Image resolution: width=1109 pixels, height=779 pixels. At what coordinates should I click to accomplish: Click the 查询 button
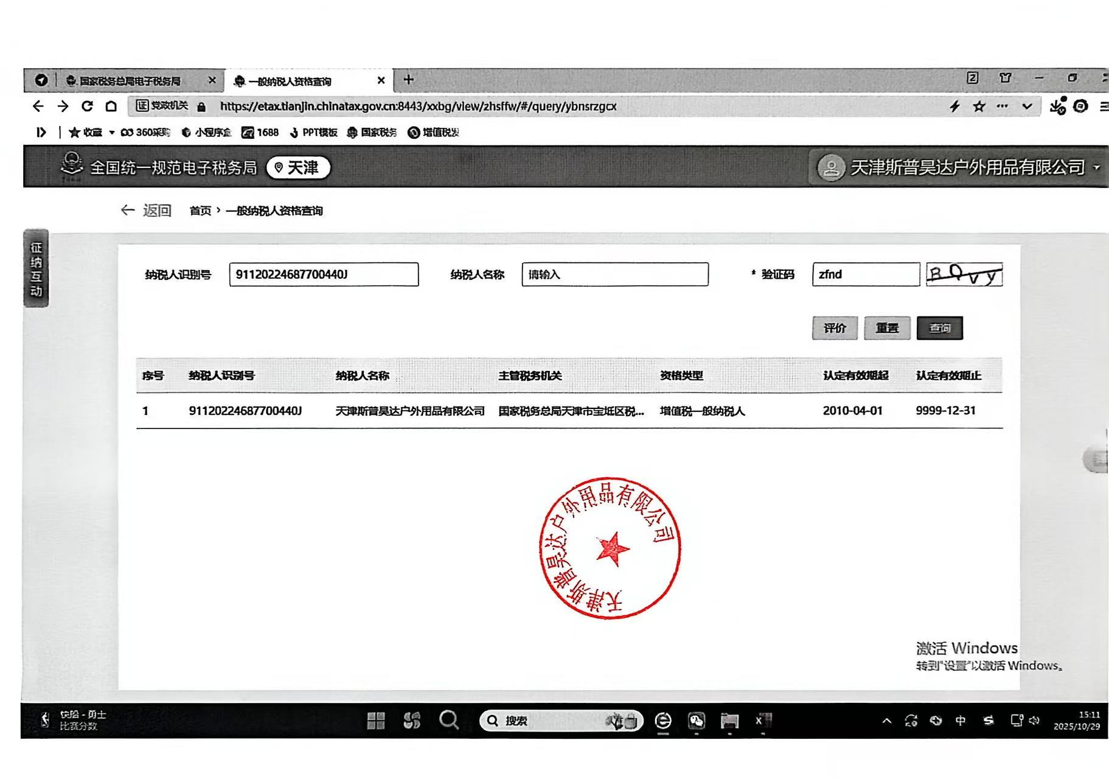(x=939, y=328)
